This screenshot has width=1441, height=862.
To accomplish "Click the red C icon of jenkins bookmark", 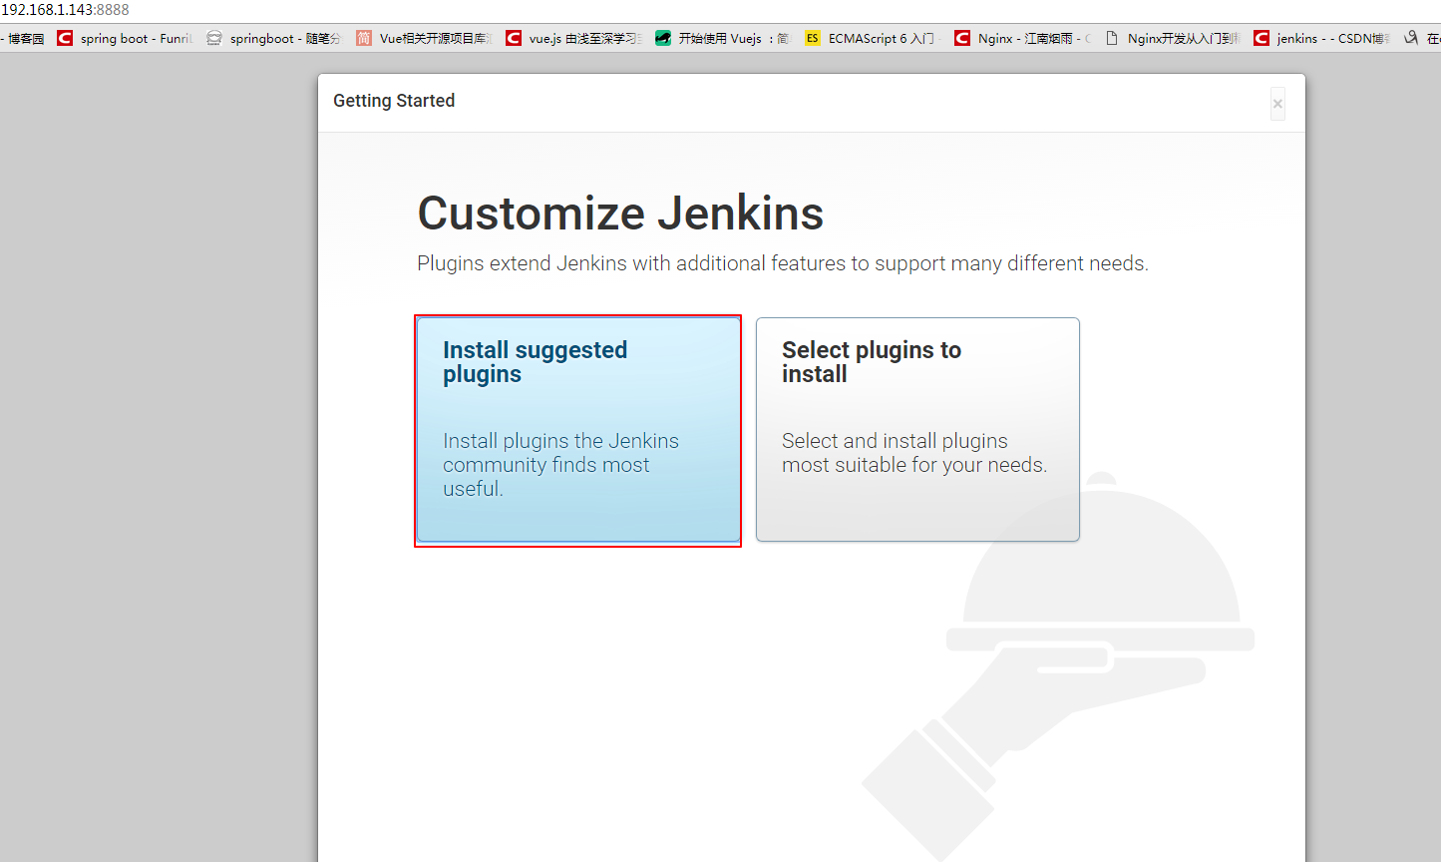I will (1261, 38).
